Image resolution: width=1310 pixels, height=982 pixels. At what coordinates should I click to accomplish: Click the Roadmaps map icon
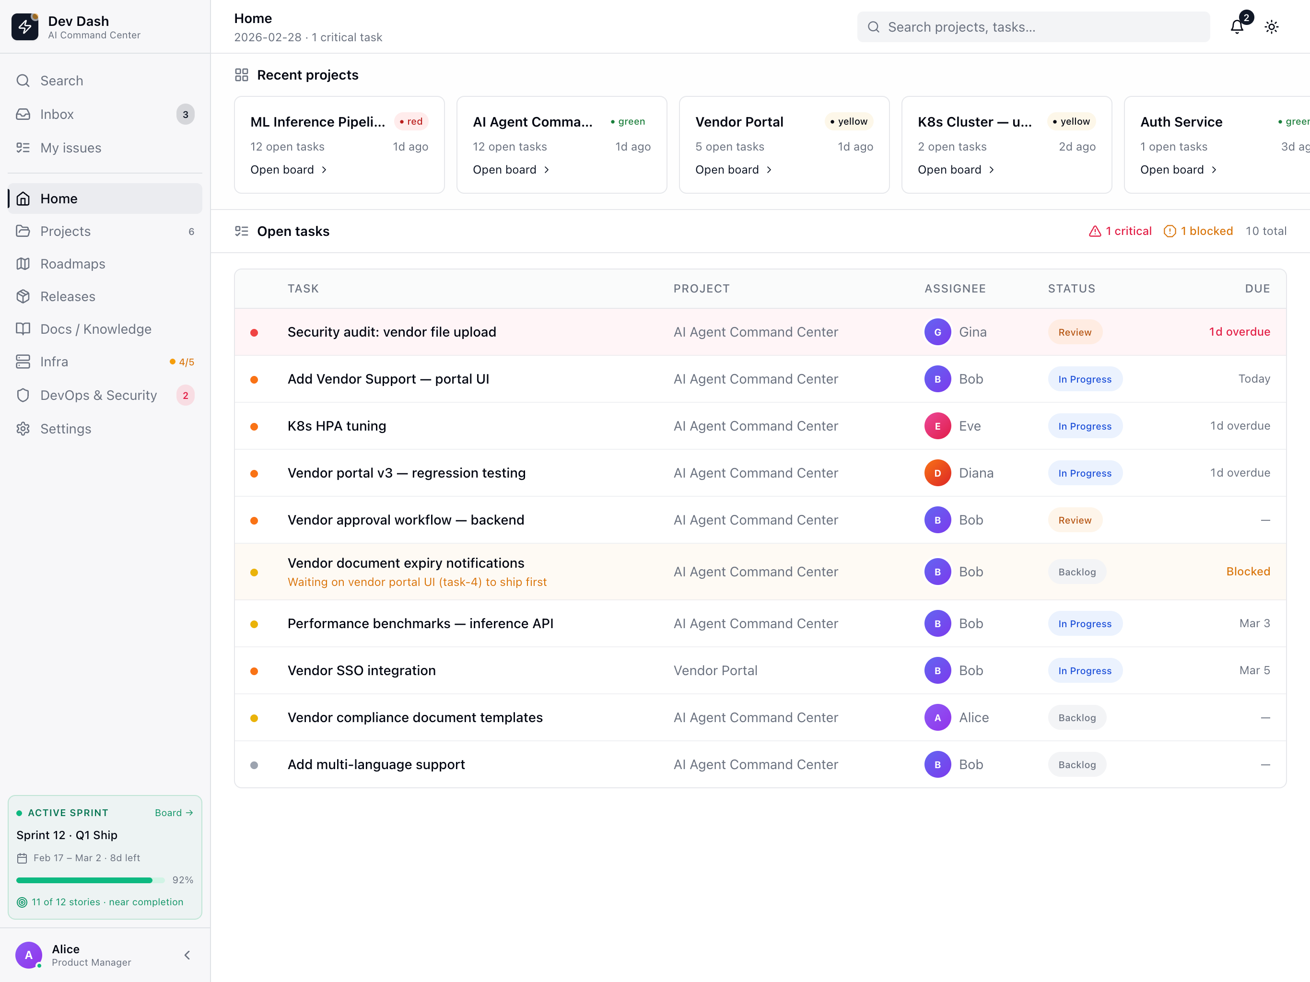[23, 264]
